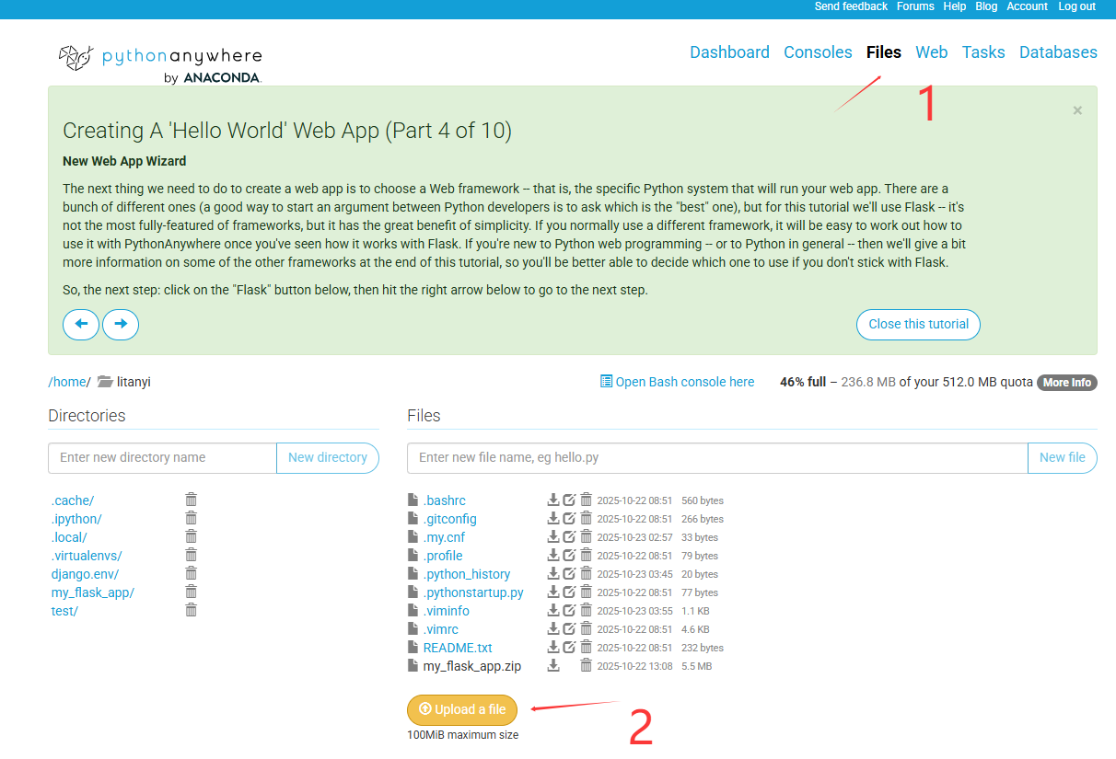Go to previous tutorial step arrow

(x=81, y=324)
